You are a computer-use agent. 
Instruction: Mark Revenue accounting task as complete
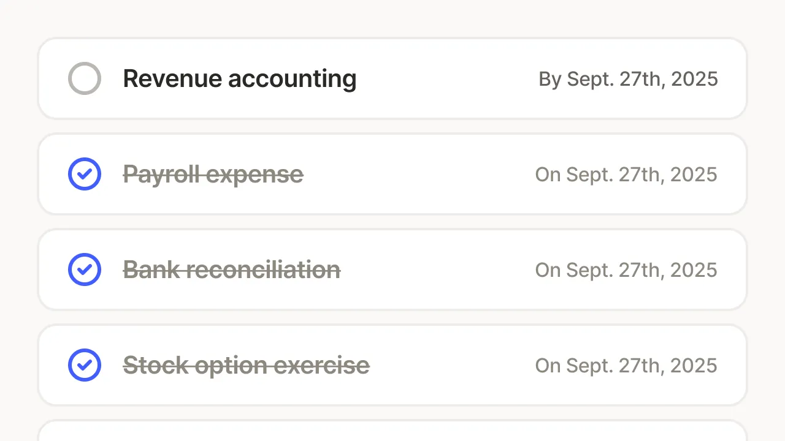tap(85, 78)
